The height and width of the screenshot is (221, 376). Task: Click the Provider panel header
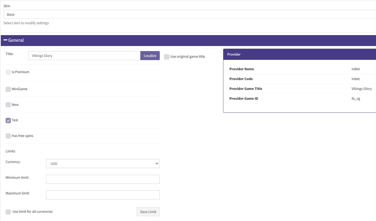pyautogui.click(x=298, y=54)
